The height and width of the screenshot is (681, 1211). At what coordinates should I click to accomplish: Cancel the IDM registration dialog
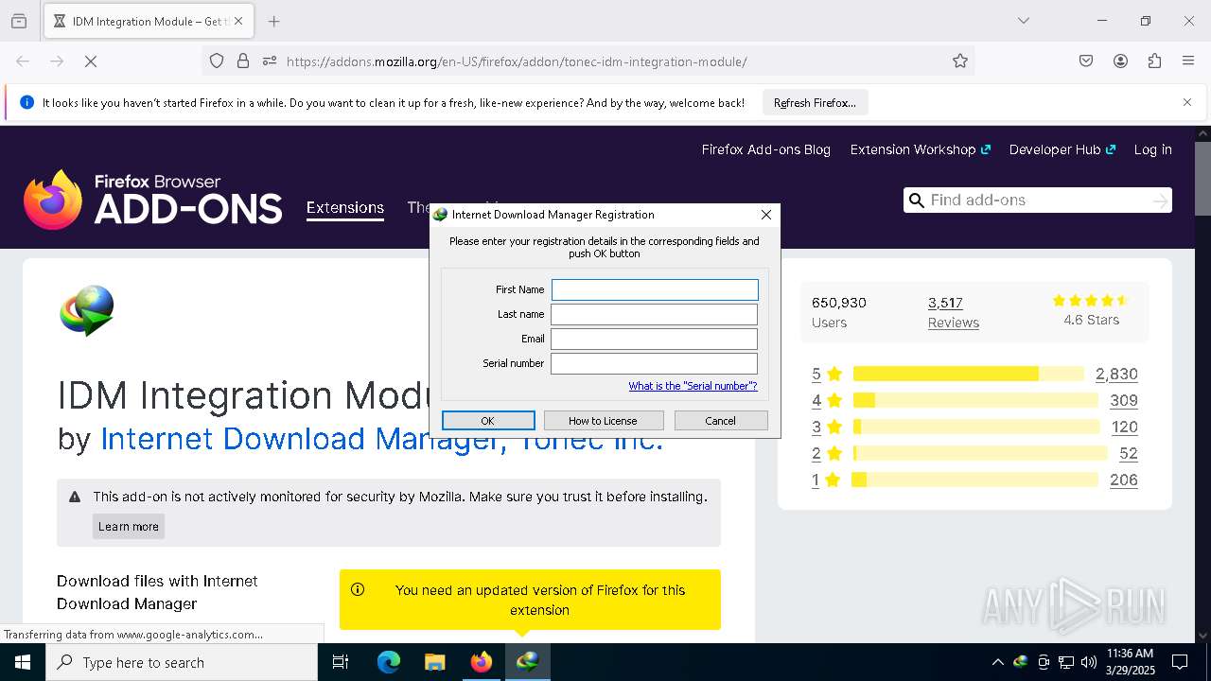tap(720, 420)
